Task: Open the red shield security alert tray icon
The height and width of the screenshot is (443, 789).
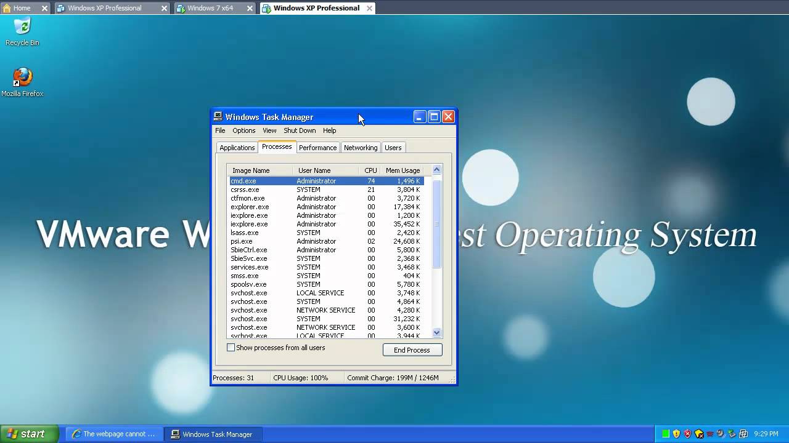Action: 687,434
